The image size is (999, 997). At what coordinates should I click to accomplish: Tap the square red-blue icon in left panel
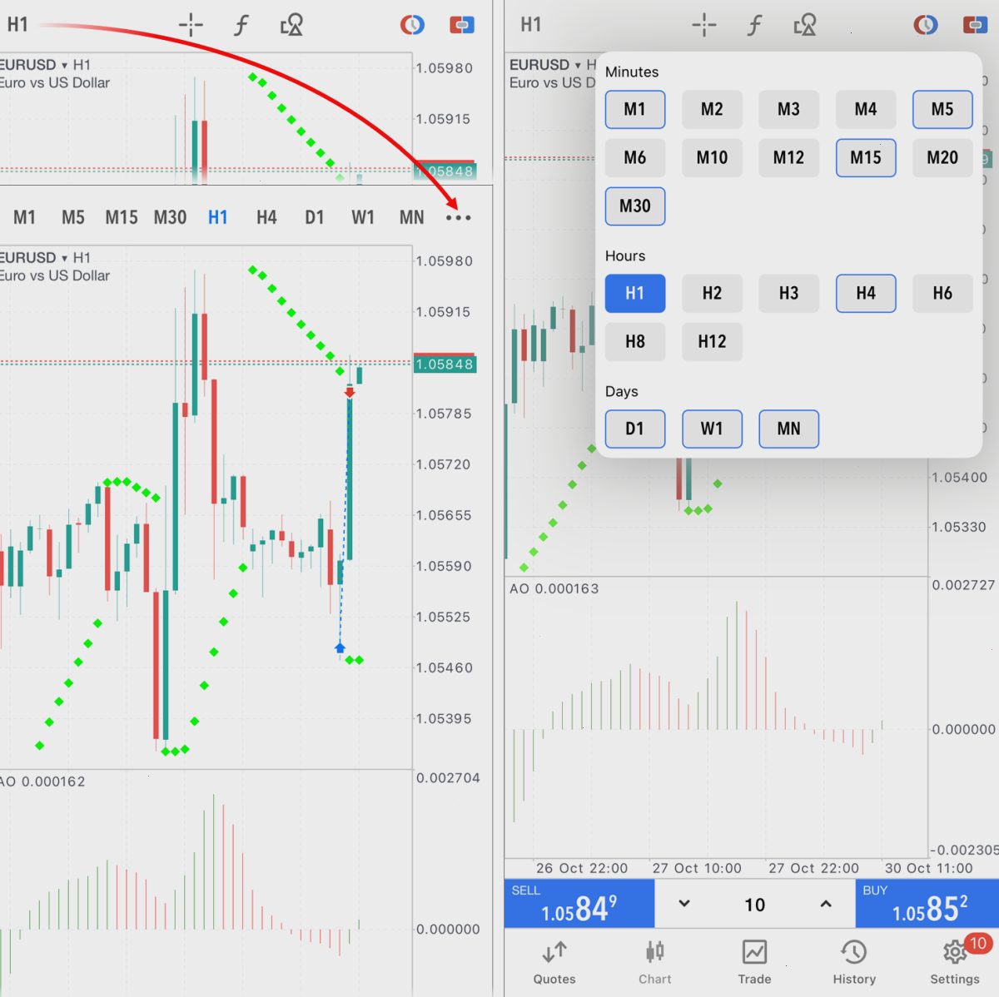point(462,25)
